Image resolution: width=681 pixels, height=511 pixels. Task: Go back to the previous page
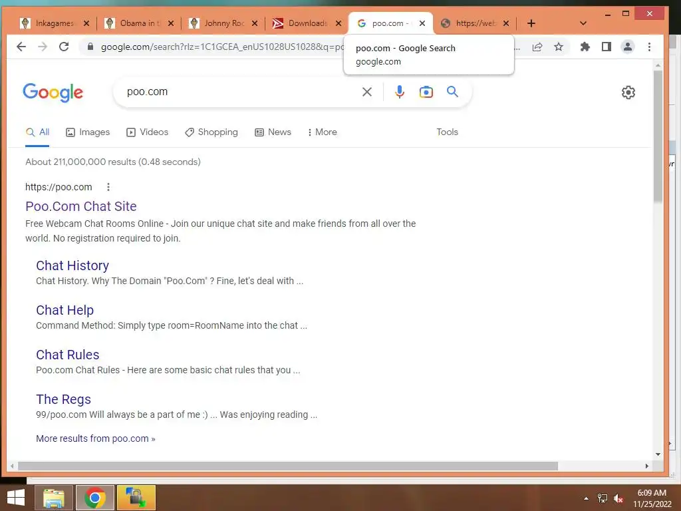click(21, 47)
